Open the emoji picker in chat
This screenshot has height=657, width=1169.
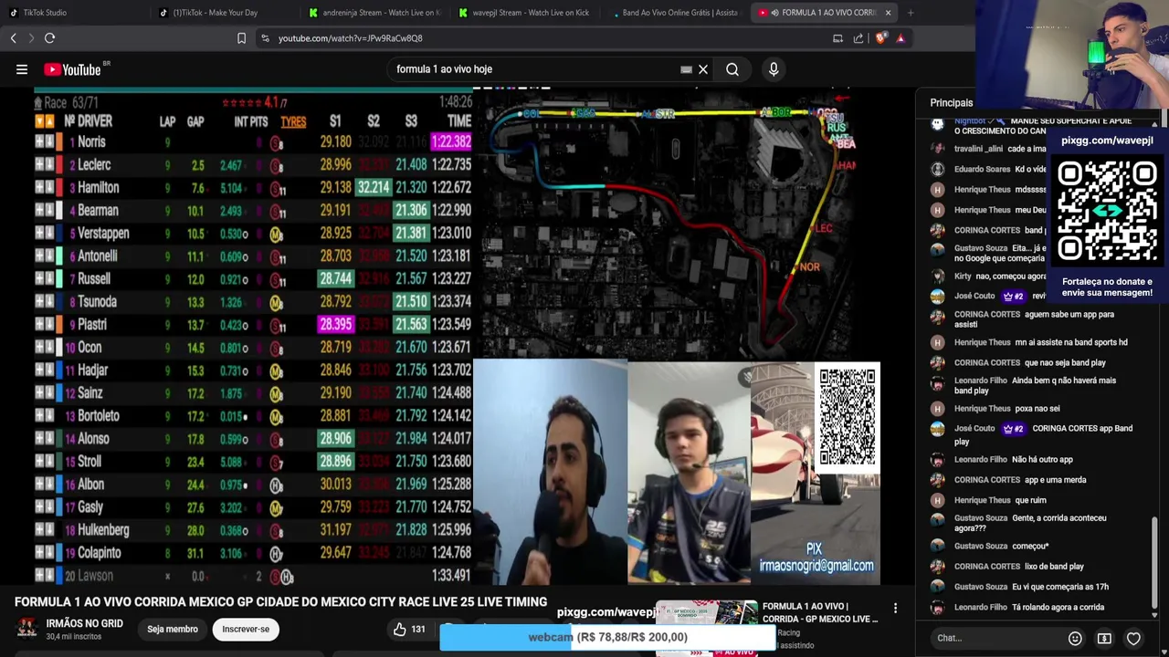(1075, 638)
